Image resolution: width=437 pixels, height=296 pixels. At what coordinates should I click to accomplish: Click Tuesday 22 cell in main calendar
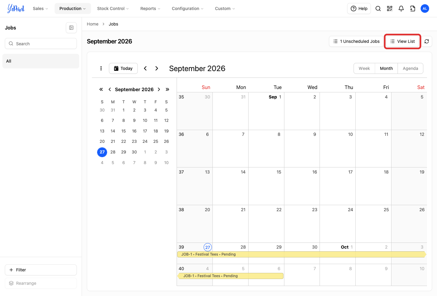(266, 224)
